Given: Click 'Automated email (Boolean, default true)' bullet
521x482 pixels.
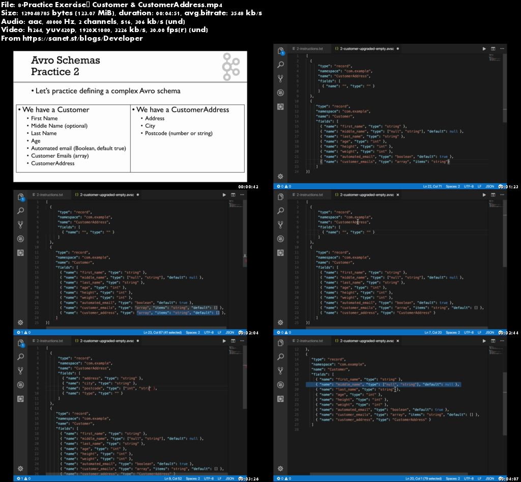Looking at the screenshot, I should 78,148.
